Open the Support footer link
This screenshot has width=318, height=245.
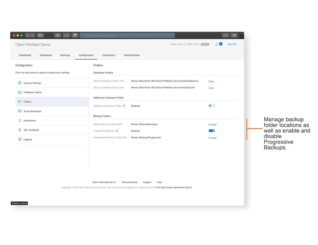pos(147,182)
